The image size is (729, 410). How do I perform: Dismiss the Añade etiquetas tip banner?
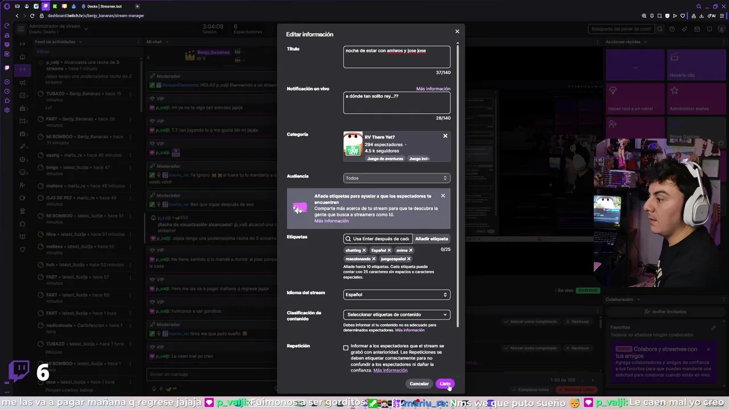[443, 196]
